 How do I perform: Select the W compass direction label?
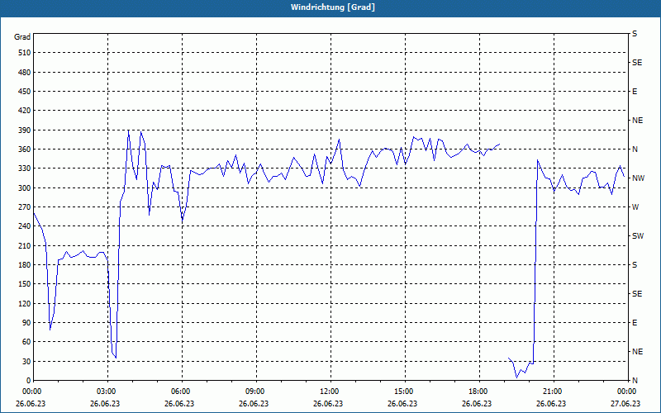point(635,207)
